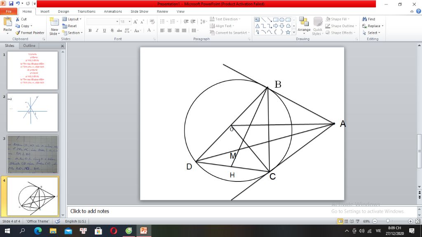The height and width of the screenshot is (237, 422).
Task: Open Quick Styles gallery
Action: 318,26
